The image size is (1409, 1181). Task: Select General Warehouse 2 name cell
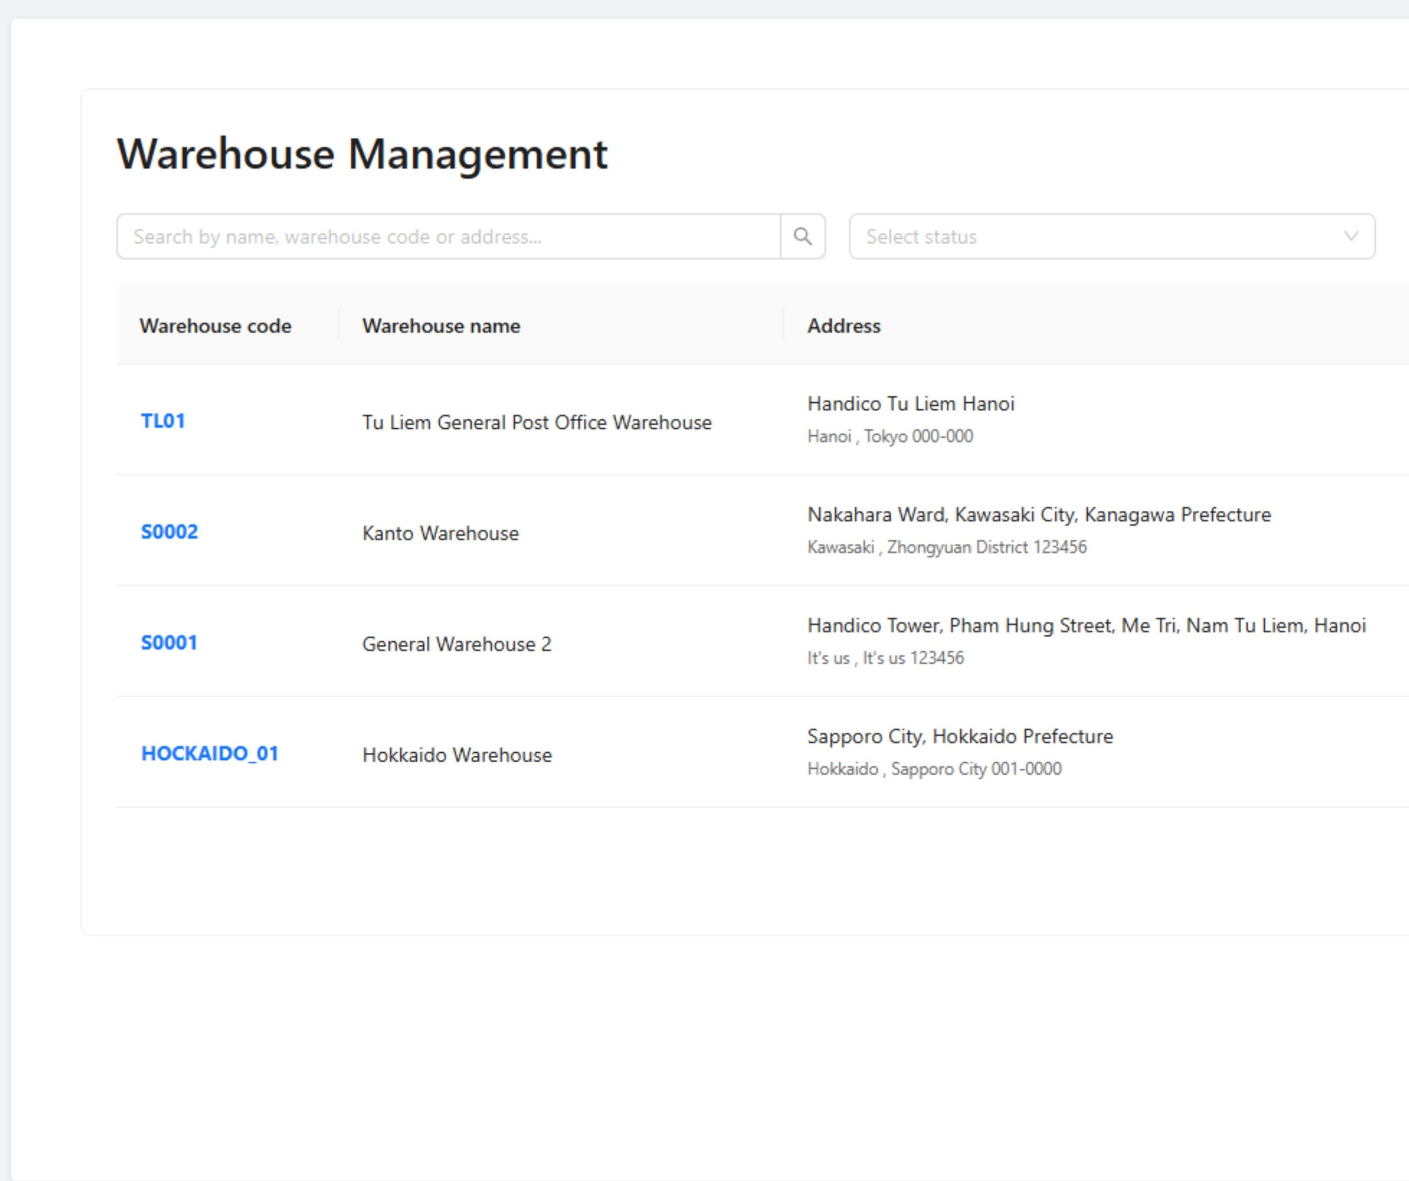456,643
